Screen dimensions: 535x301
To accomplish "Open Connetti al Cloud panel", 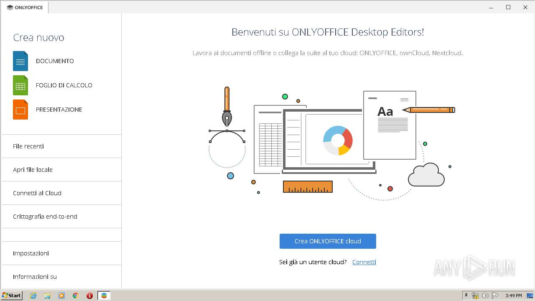I will point(61,193).
